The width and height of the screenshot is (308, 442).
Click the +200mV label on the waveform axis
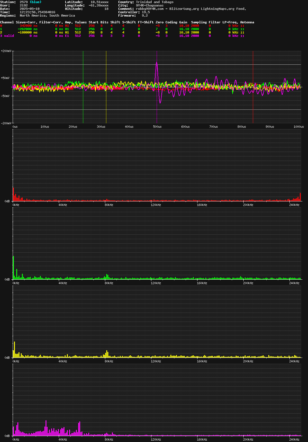pyautogui.click(x=6, y=51)
